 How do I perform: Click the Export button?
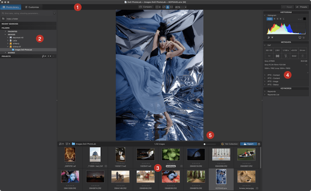[248, 144]
